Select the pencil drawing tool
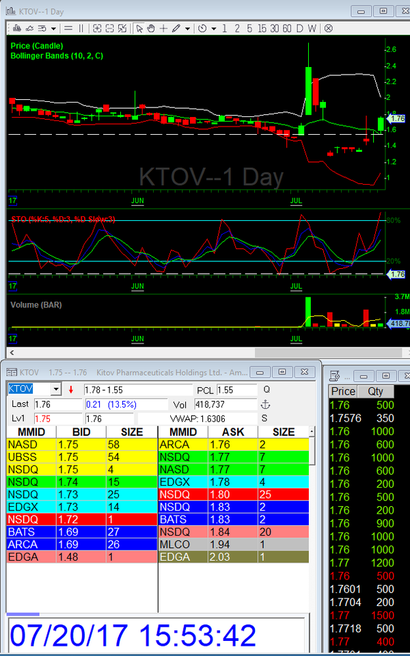 (x=176, y=28)
